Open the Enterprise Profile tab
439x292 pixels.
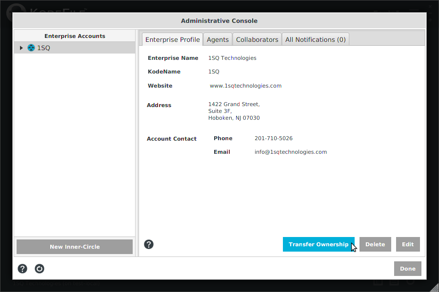(173, 39)
